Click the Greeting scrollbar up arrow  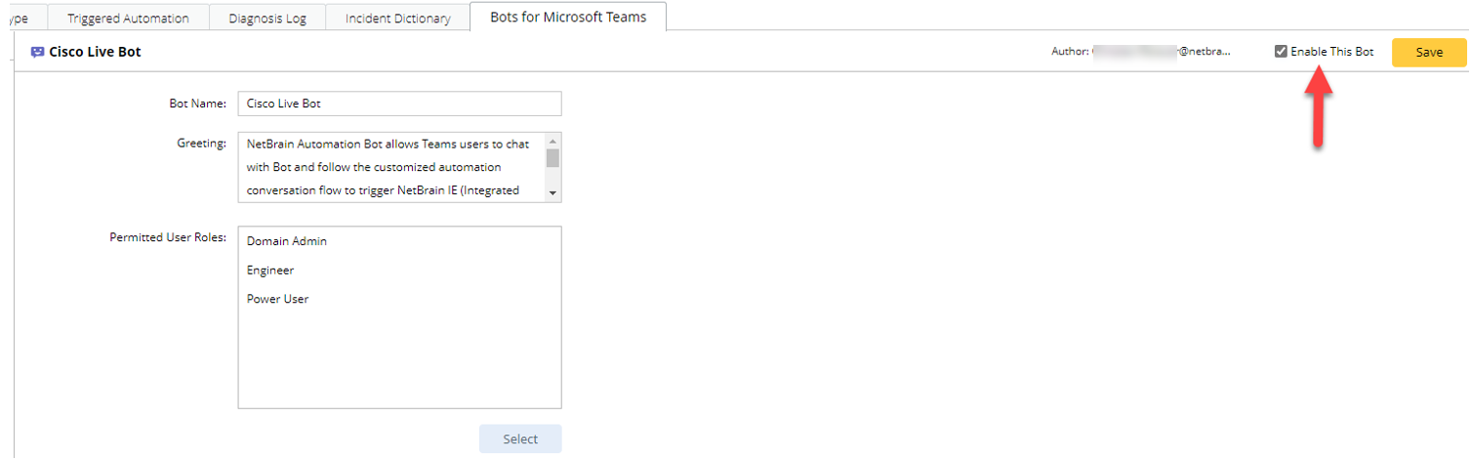click(553, 141)
